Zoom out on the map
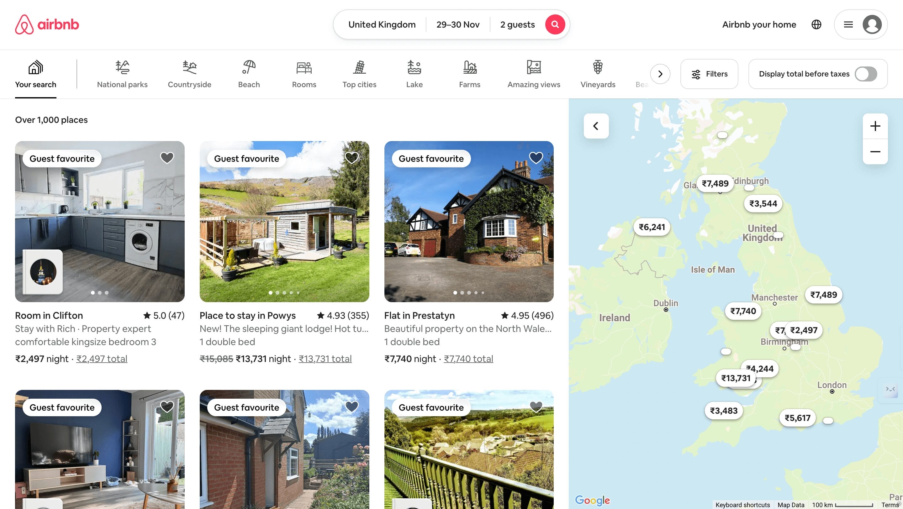The height and width of the screenshot is (509, 903). [x=875, y=152]
